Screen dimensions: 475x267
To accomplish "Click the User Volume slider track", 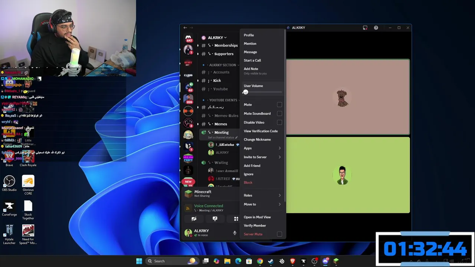I will pyautogui.click(x=263, y=92).
